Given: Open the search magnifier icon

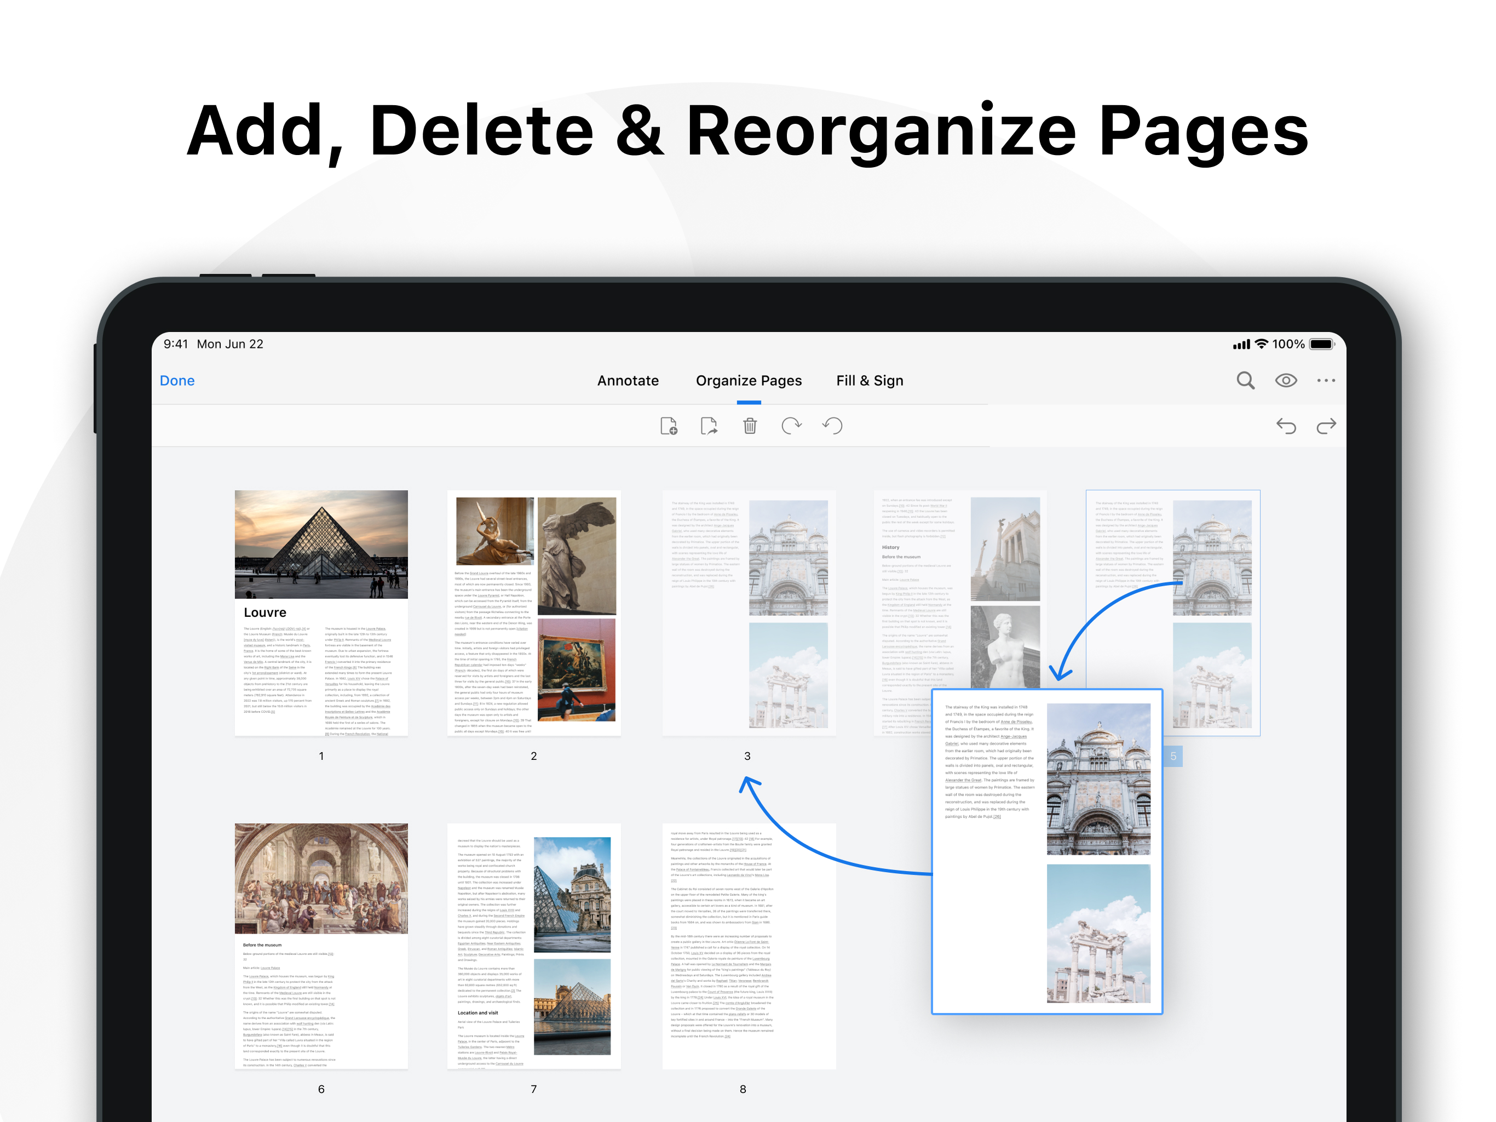Looking at the screenshot, I should 1245,380.
